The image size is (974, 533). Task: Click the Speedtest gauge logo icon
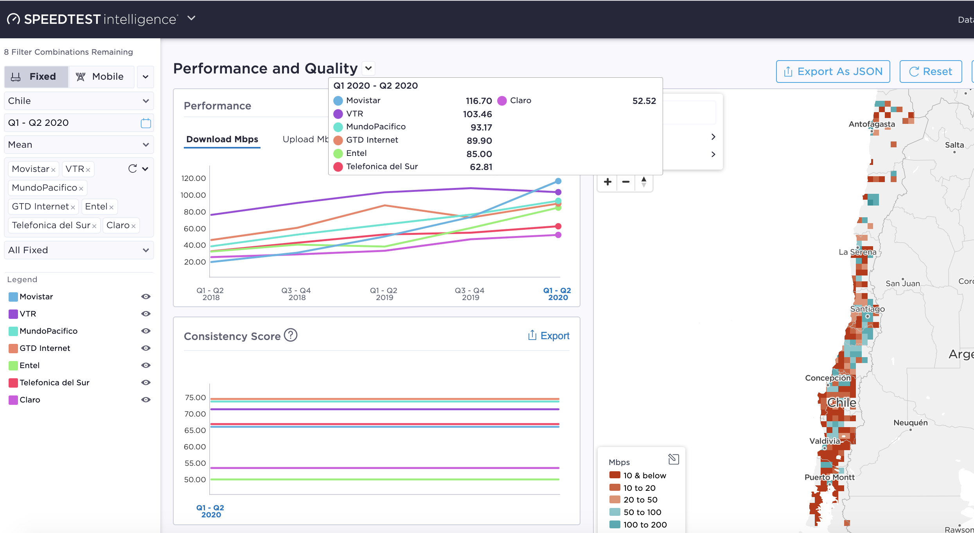pyautogui.click(x=13, y=19)
